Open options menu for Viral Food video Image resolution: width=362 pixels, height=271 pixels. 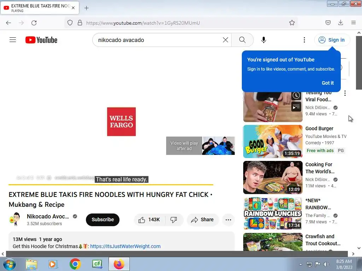(345, 93)
